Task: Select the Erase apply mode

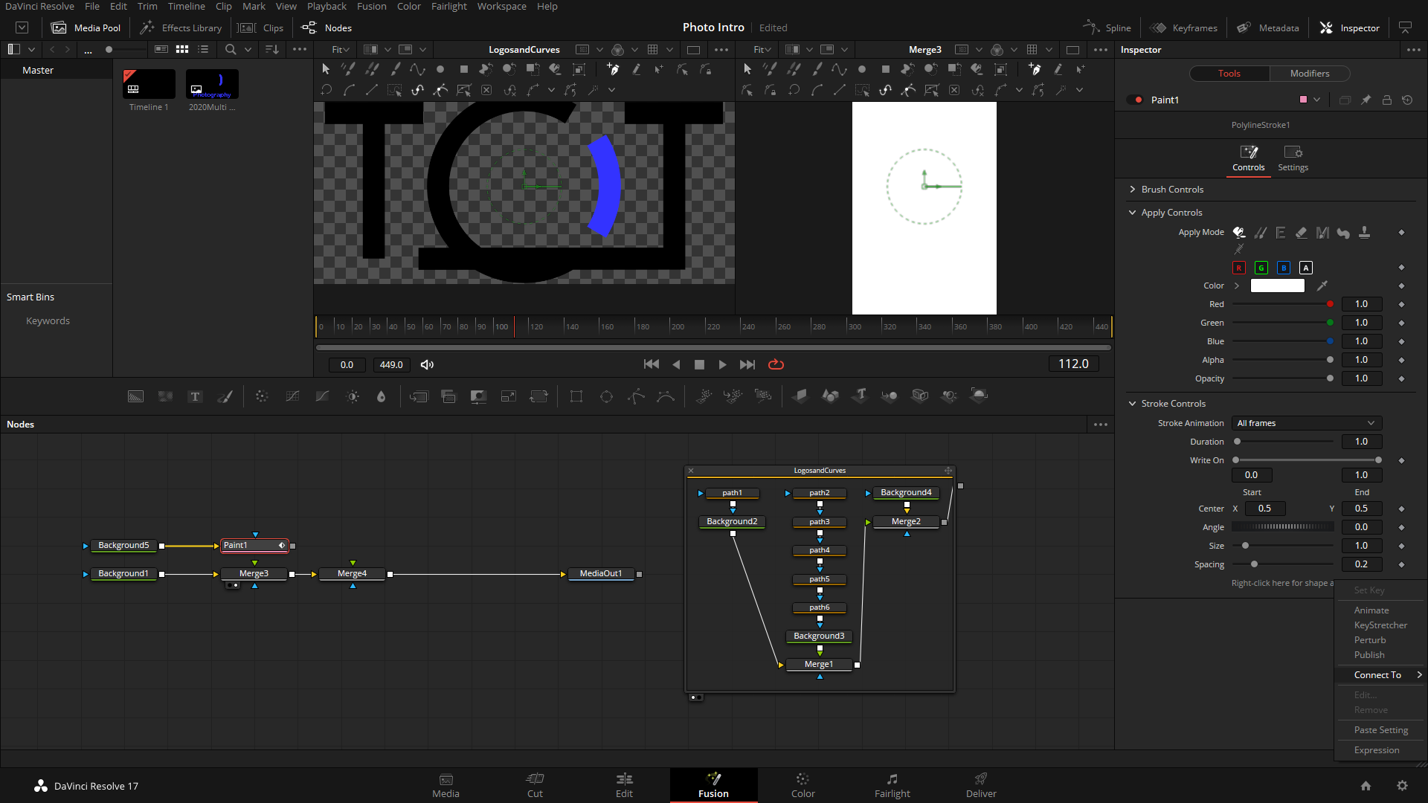Action: pyautogui.click(x=1301, y=233)
